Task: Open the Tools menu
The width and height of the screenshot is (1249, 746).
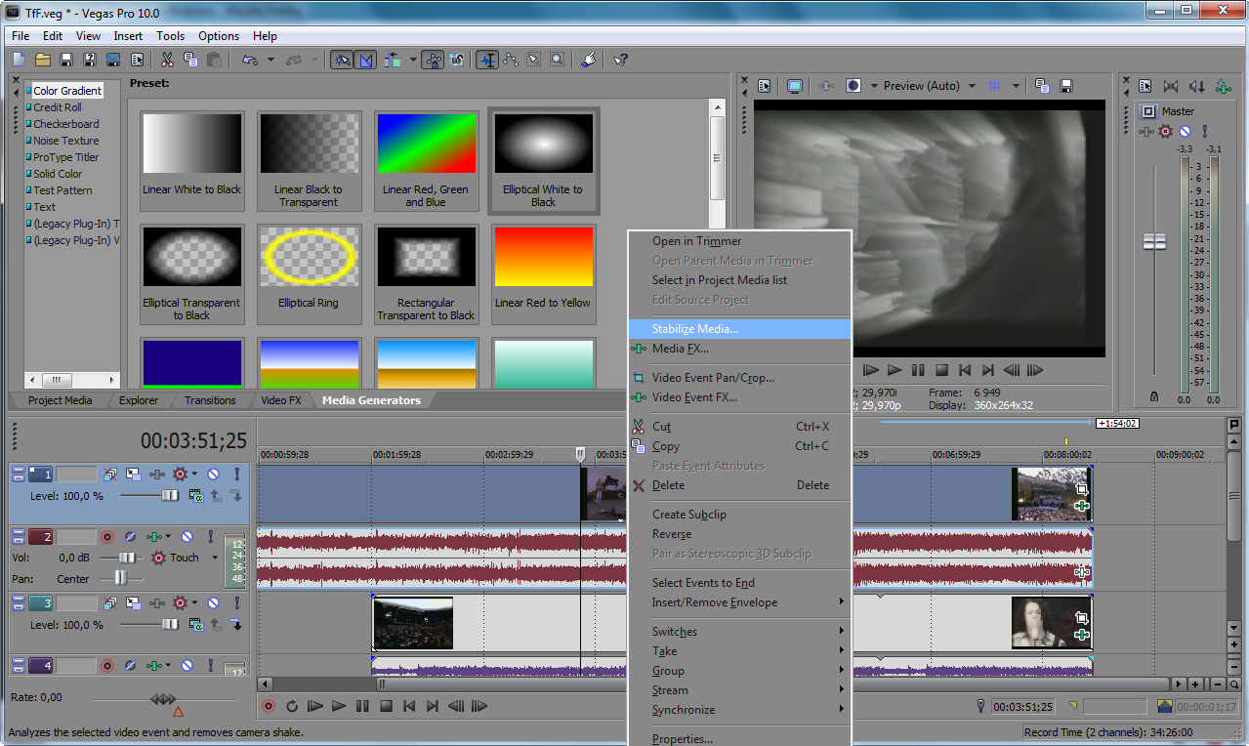Action: point(170,36)
